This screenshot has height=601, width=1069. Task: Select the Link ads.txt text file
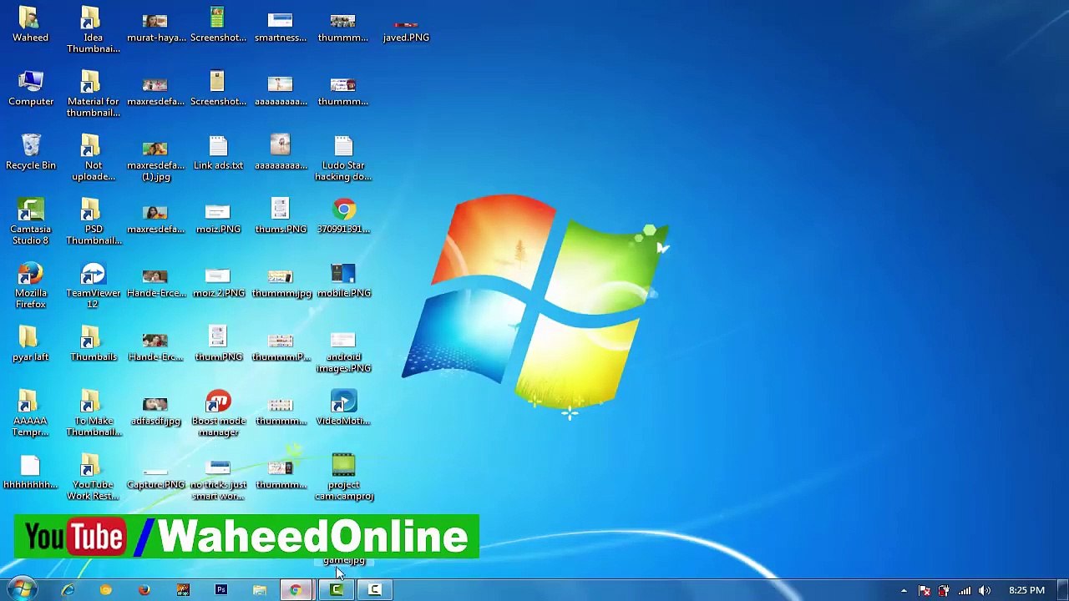tap(218, 152)
